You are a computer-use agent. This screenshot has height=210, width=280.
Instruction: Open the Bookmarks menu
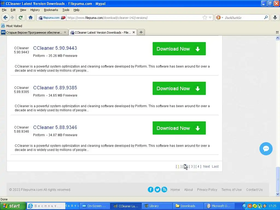[x=51, y=10]
